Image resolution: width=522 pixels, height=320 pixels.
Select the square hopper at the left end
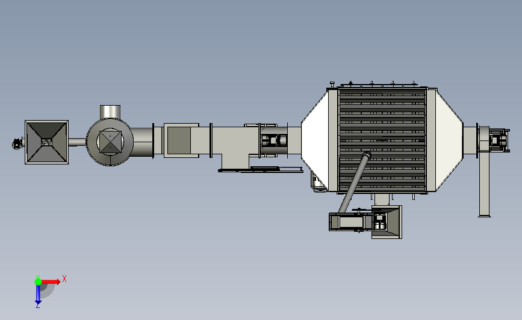[46, 142]
